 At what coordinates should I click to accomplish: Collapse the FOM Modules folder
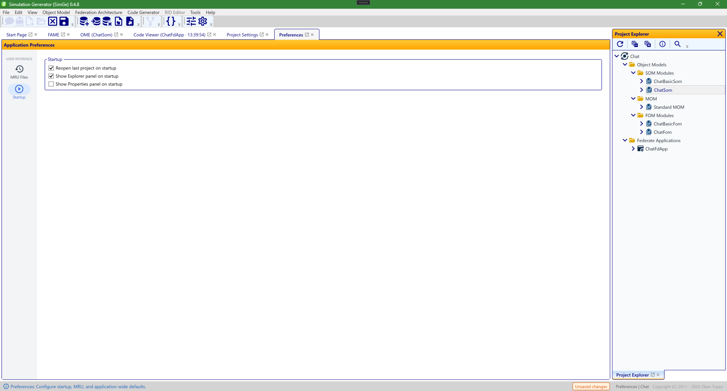pos(633,115)
